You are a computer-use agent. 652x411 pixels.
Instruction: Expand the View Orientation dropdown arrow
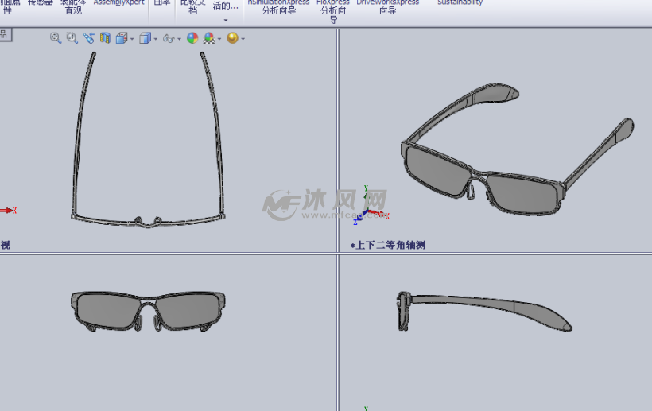pyautogui.click(x=131, y=39)
